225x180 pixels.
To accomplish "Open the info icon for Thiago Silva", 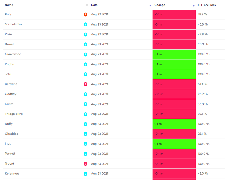I will click(x=85, y=114).
